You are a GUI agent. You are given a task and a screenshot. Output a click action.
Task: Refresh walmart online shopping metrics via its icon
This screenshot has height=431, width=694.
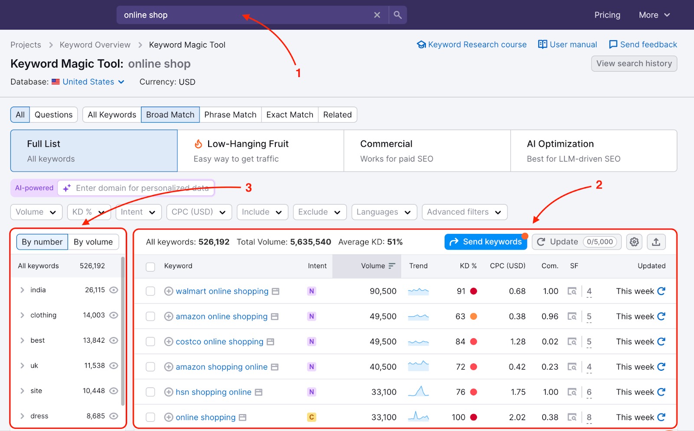coord(661,291)
